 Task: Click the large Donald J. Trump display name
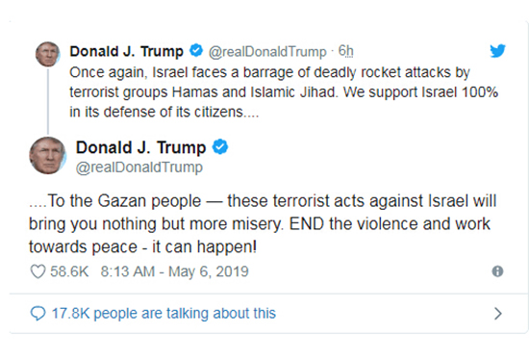[141, 147]
